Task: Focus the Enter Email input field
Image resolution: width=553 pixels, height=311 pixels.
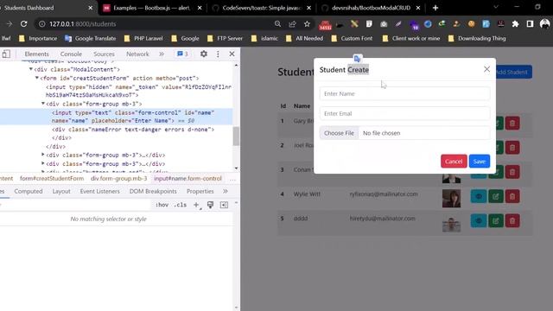Action: (x=404, y=113)
